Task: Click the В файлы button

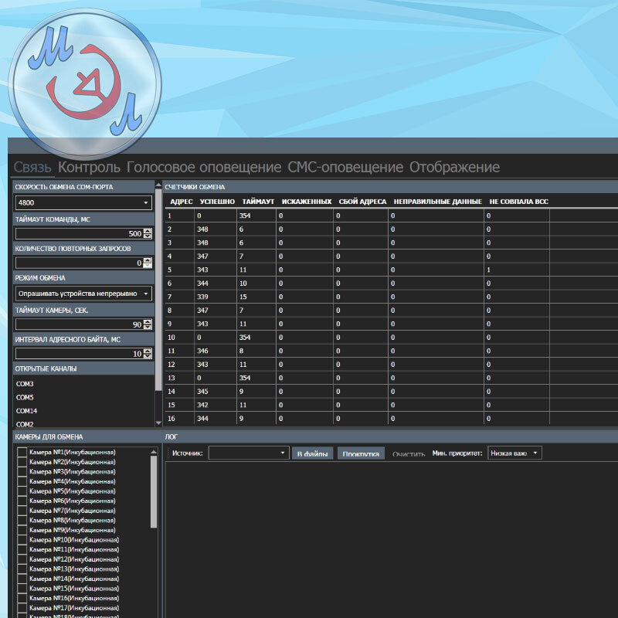Action: coord(313,453)
